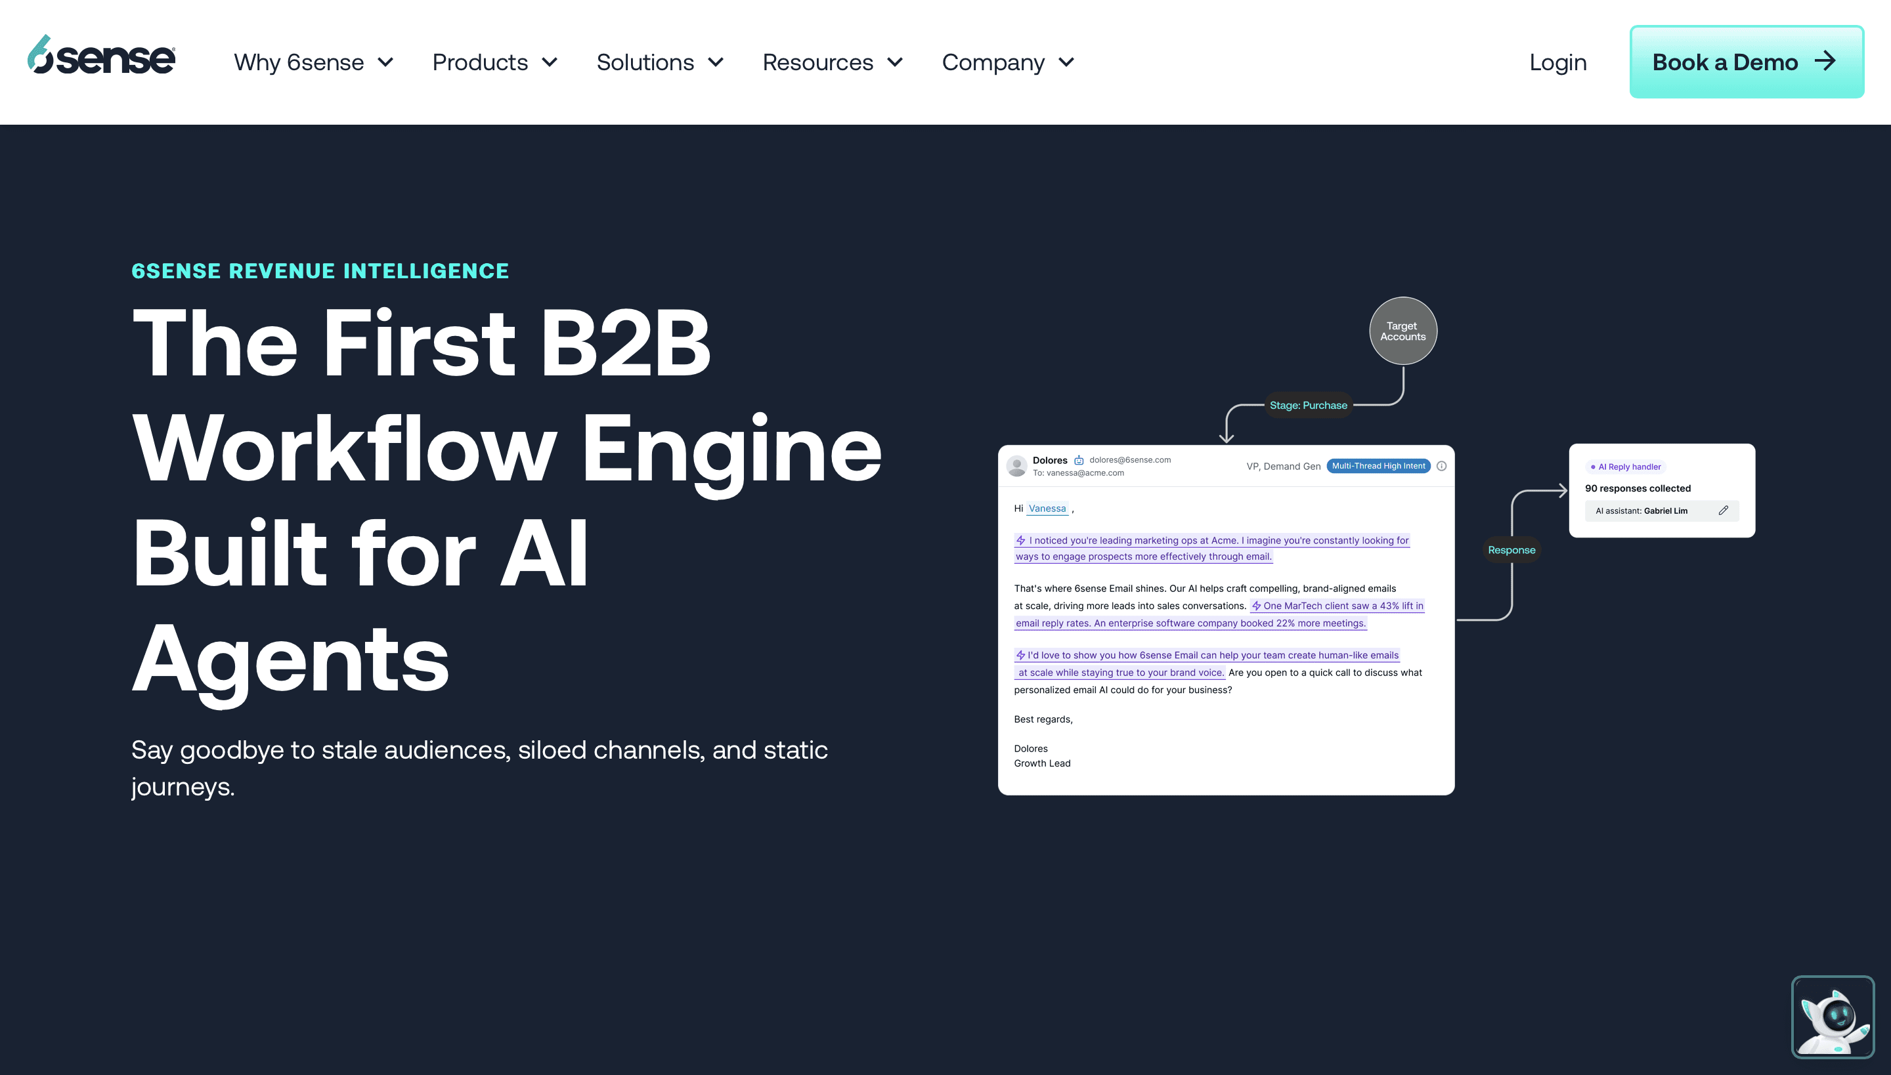Click the Multi-Thread High Intent badge

(x=1378, y=466)
